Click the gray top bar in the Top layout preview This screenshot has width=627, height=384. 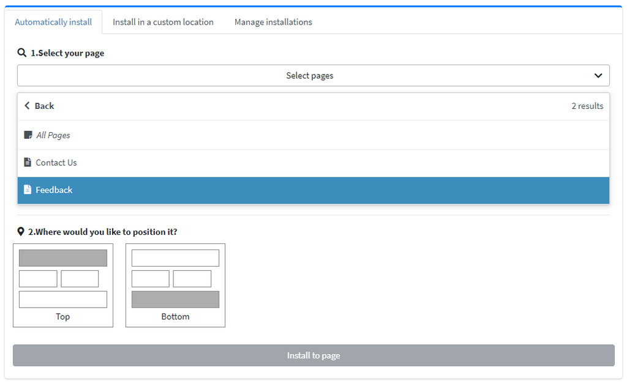63,258
